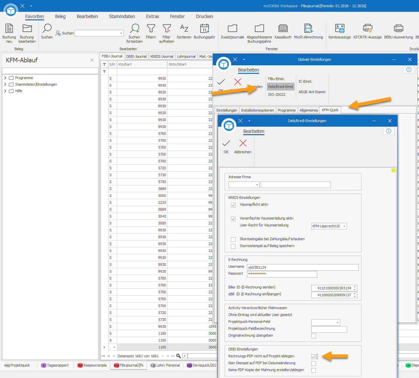The image size is (419, 378).
Task: Open the Extras ribbon menu
Action: click(153, 16)
